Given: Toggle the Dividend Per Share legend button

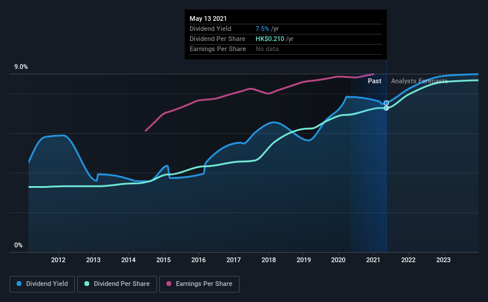Looking at the screenshot, I should point(117,284).
